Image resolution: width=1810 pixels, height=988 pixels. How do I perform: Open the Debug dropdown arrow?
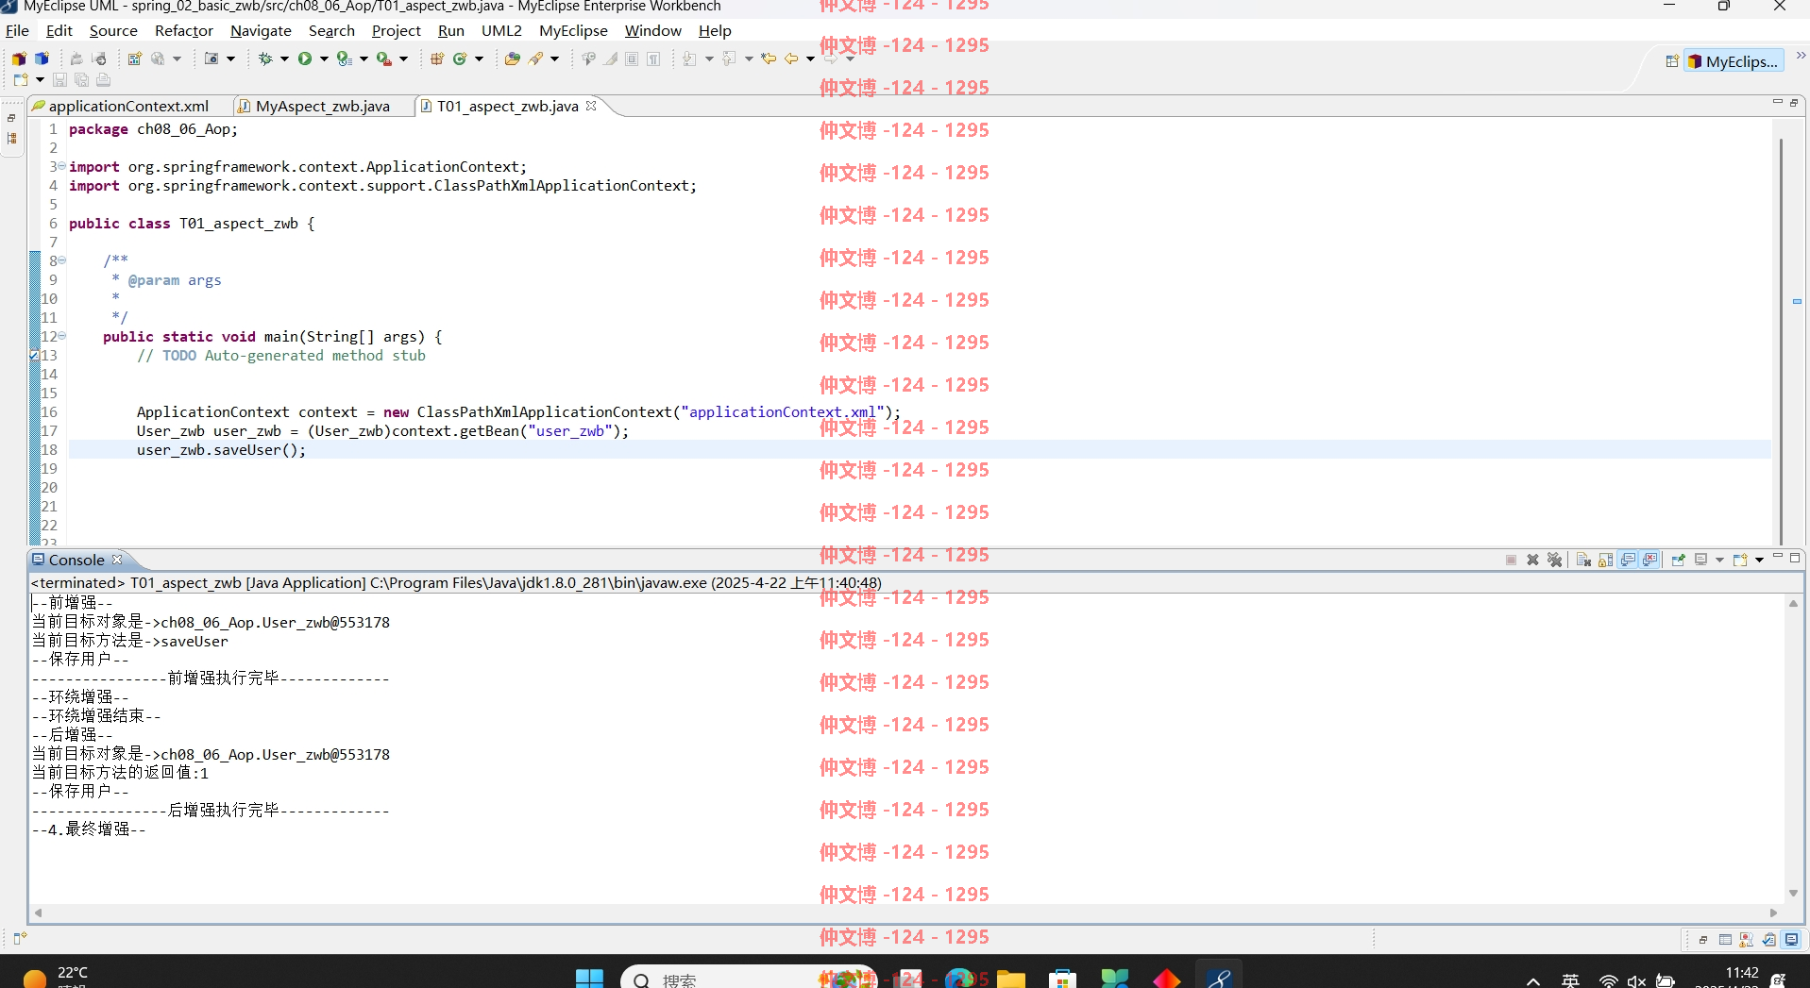284,59
